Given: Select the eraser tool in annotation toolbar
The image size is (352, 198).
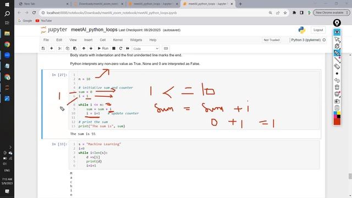Looking at the screenshot, I should pyautogui.click(x=337, y=67).
